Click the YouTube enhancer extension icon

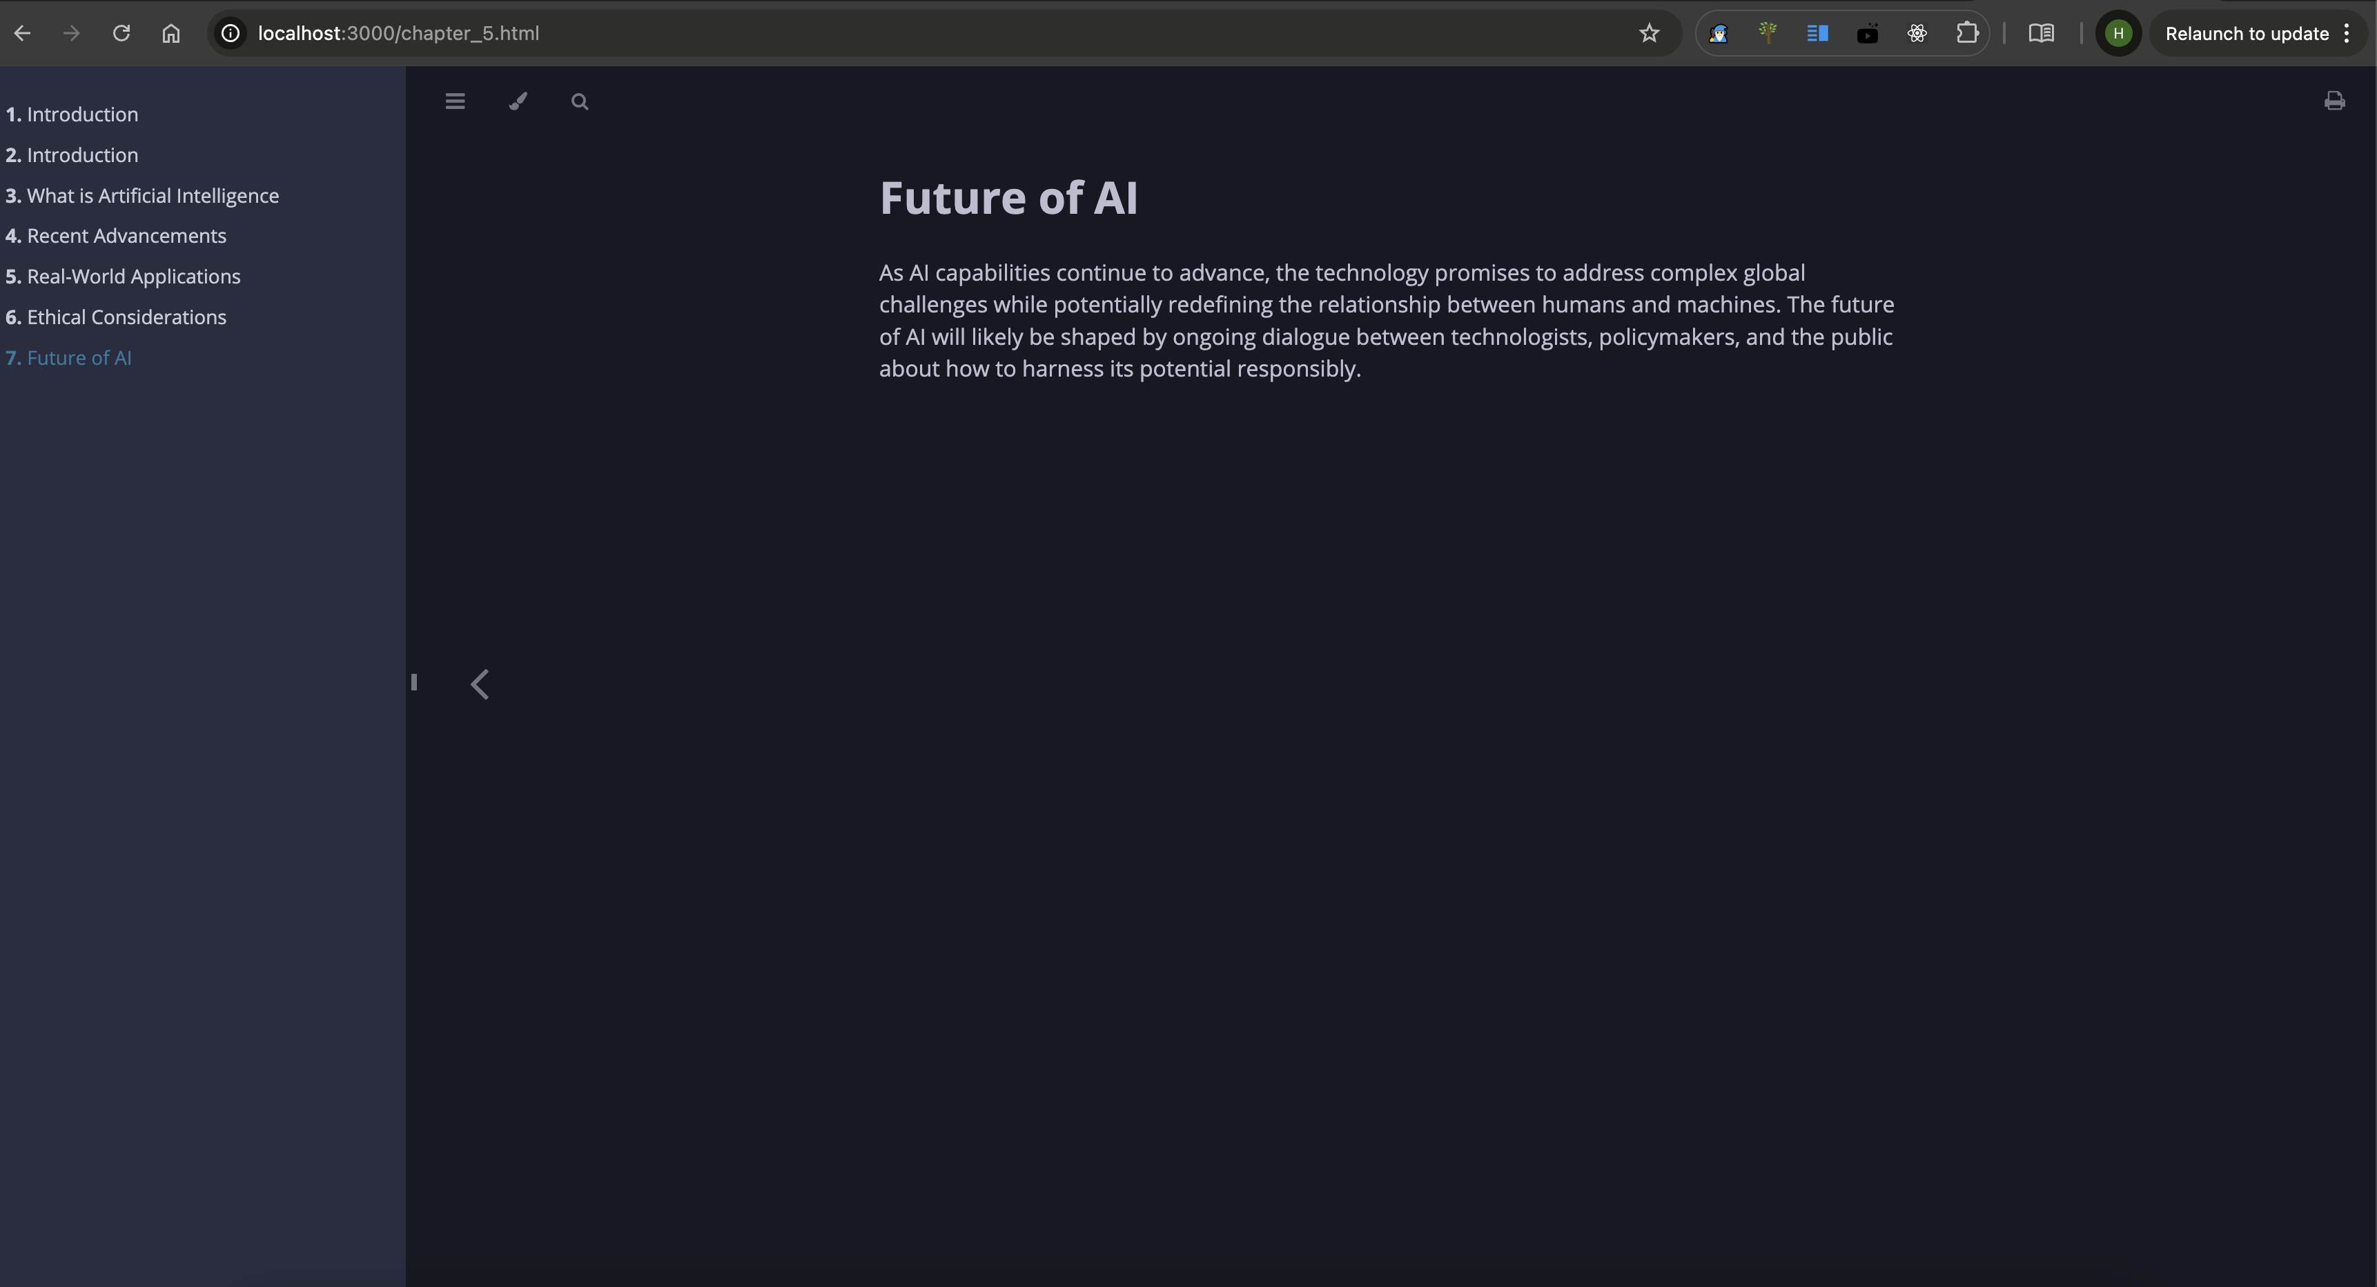[1868, 33]
